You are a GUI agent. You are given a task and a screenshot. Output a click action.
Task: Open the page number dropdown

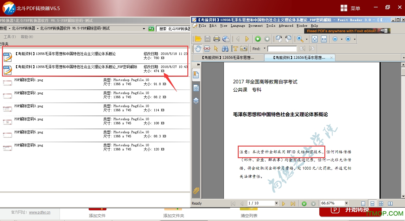[276, 203]
